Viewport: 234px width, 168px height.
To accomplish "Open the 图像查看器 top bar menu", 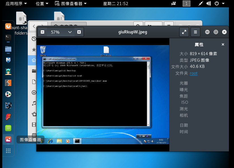I will 71,4.
